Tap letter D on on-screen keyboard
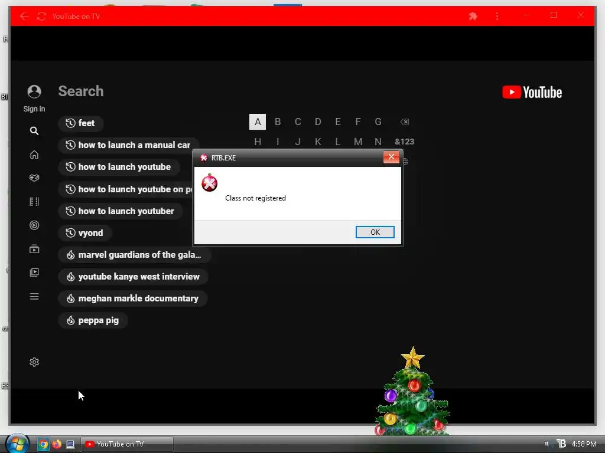 point(318,122)
